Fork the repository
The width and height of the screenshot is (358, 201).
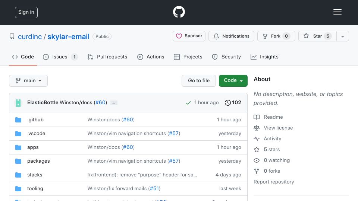(276, 36)
